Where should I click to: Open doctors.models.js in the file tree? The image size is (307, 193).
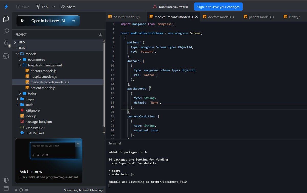[58, 71]
